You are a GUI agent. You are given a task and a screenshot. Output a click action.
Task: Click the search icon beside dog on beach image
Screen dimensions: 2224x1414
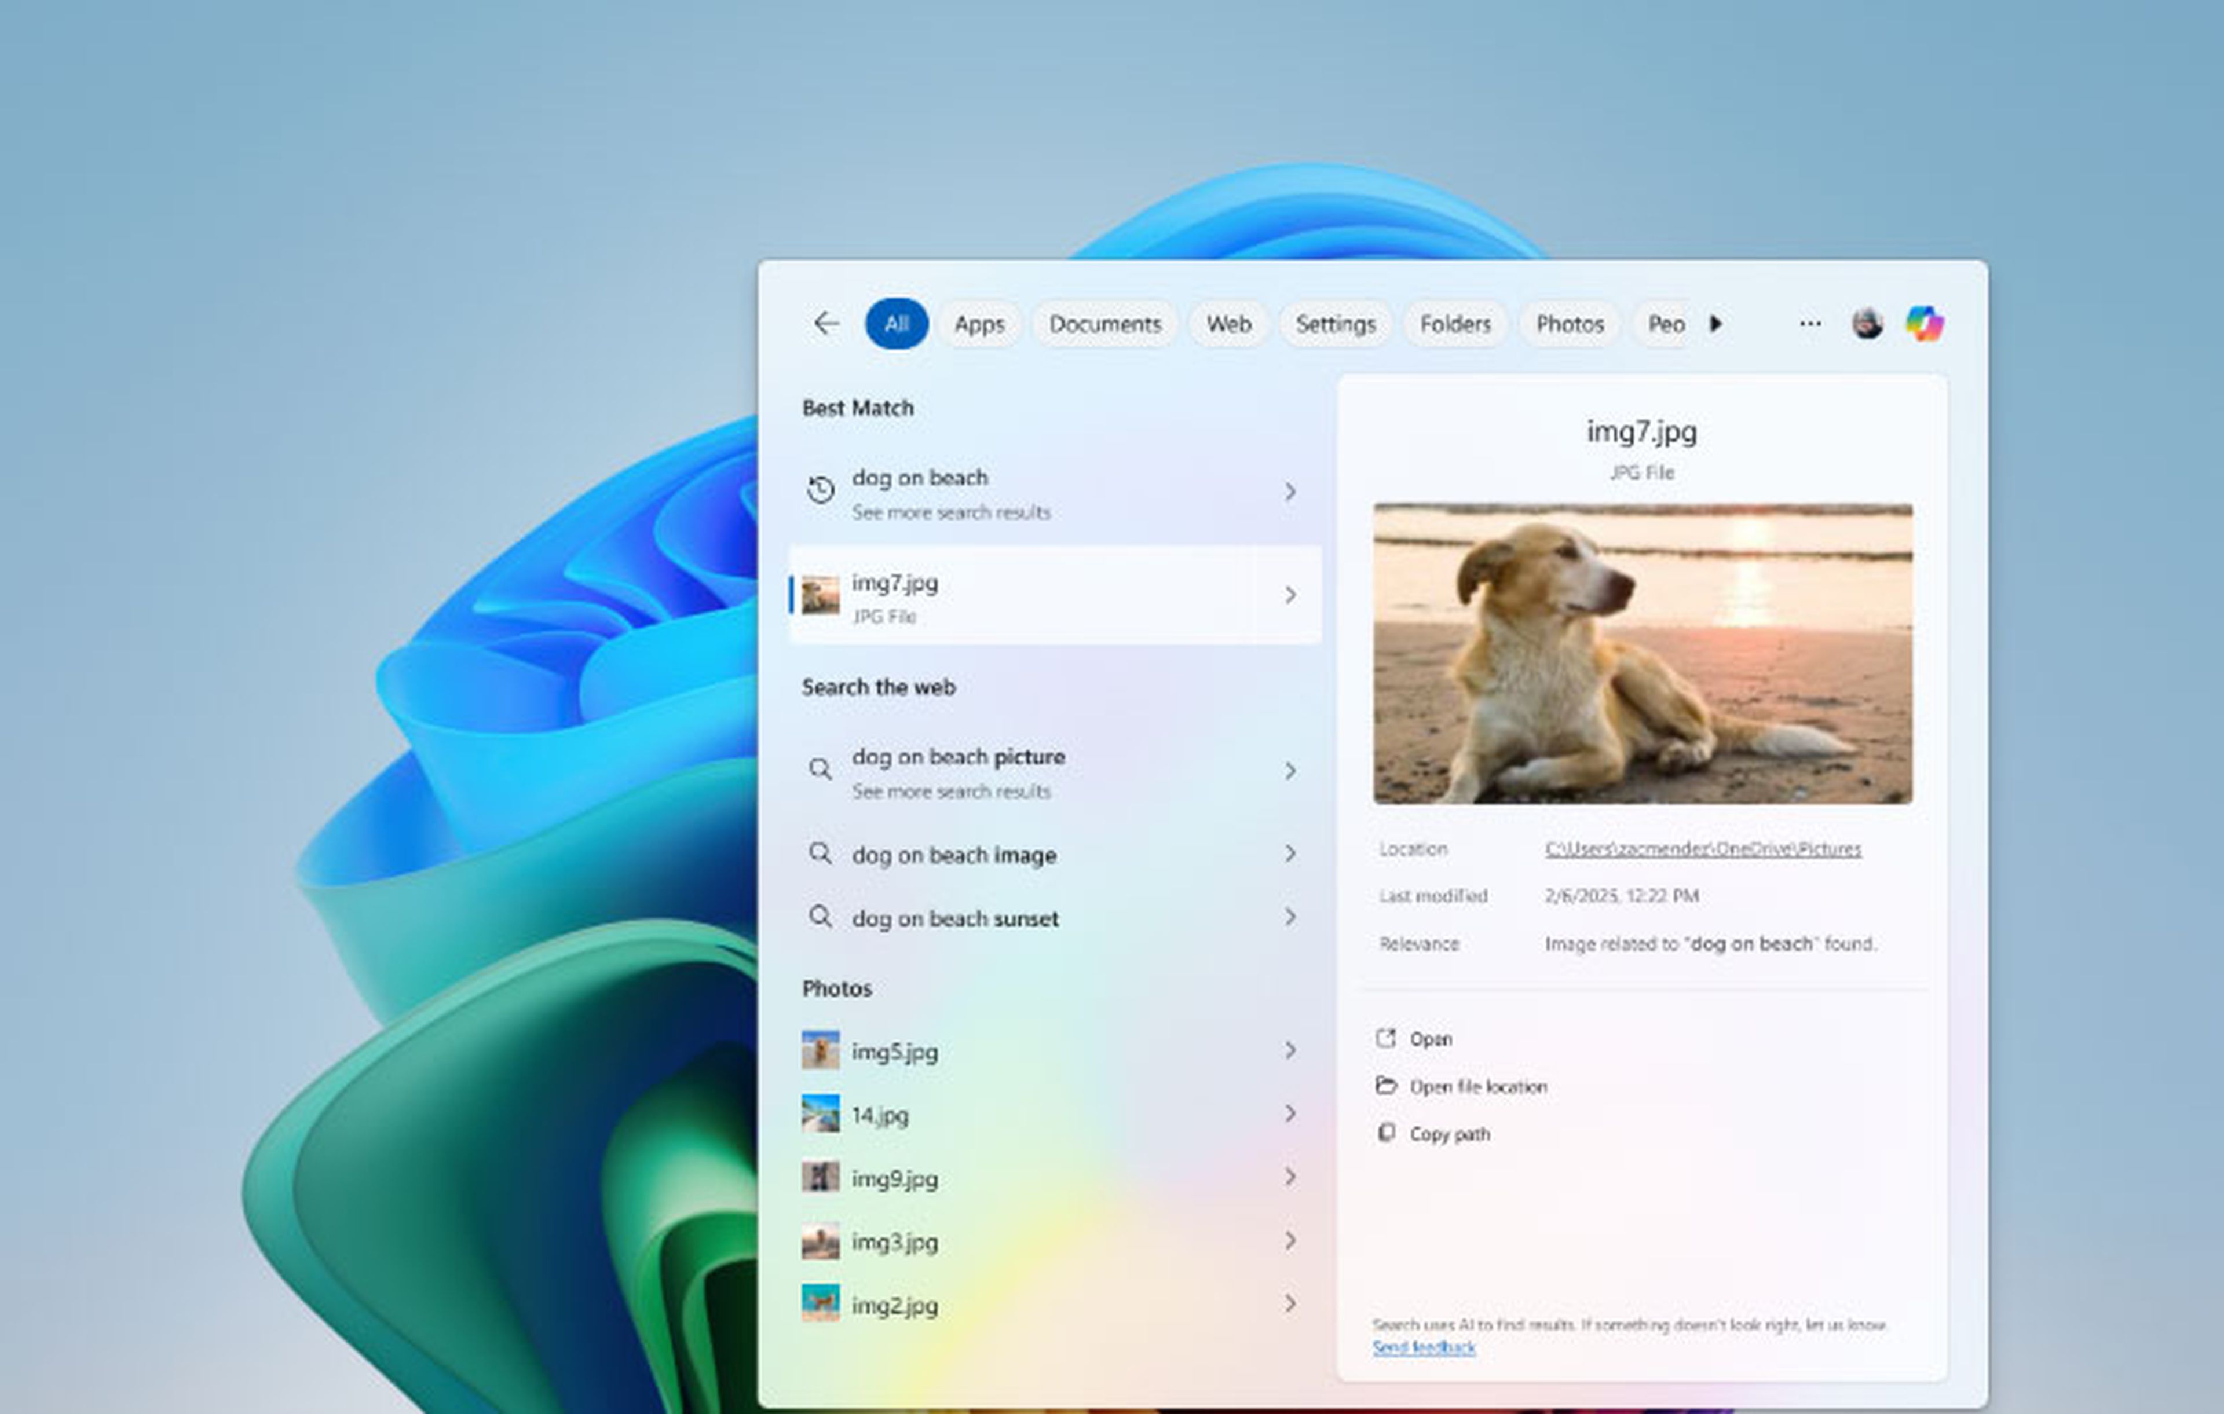820,852
